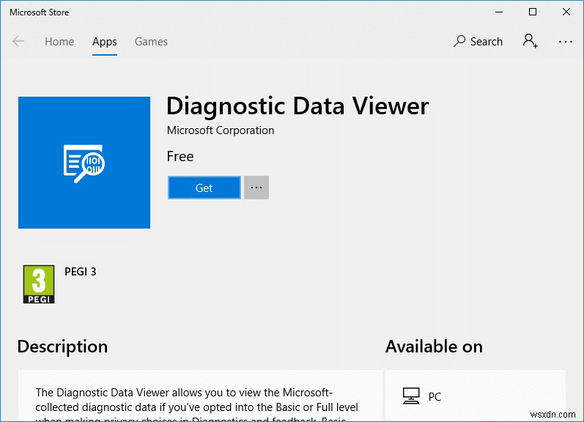This screenshot has width=584, height=422.
Task: Click the Description section heading
Action: click(x=62, y=347)
